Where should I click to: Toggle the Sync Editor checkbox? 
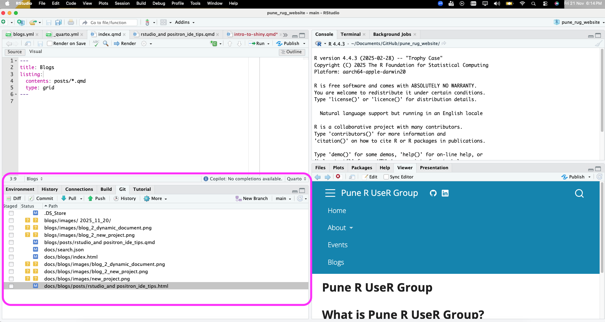pos(386,177)
